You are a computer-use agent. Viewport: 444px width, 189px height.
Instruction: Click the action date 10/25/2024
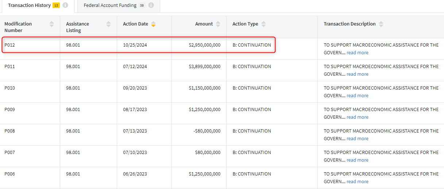click(x=135, y=45)
